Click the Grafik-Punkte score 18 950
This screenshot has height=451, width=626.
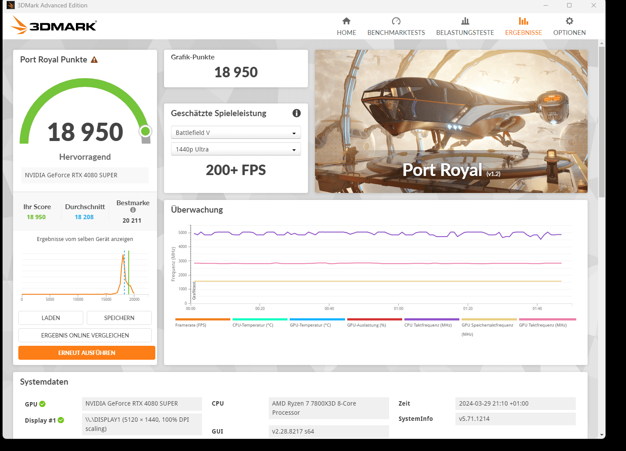tap(236, 72)
